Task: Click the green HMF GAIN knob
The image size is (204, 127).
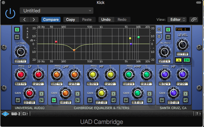Action: [138, 93]
